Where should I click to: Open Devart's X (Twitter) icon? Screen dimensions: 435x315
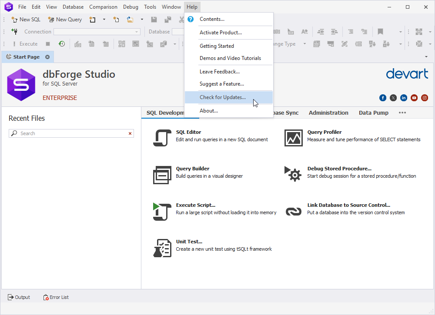[x=393, y=98]
